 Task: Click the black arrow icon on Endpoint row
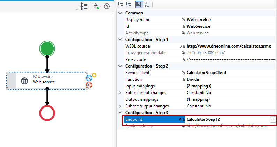180,119
